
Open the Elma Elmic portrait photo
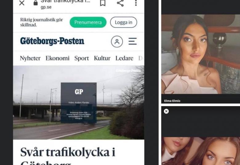pyautogui.click(x=201, y=54)
